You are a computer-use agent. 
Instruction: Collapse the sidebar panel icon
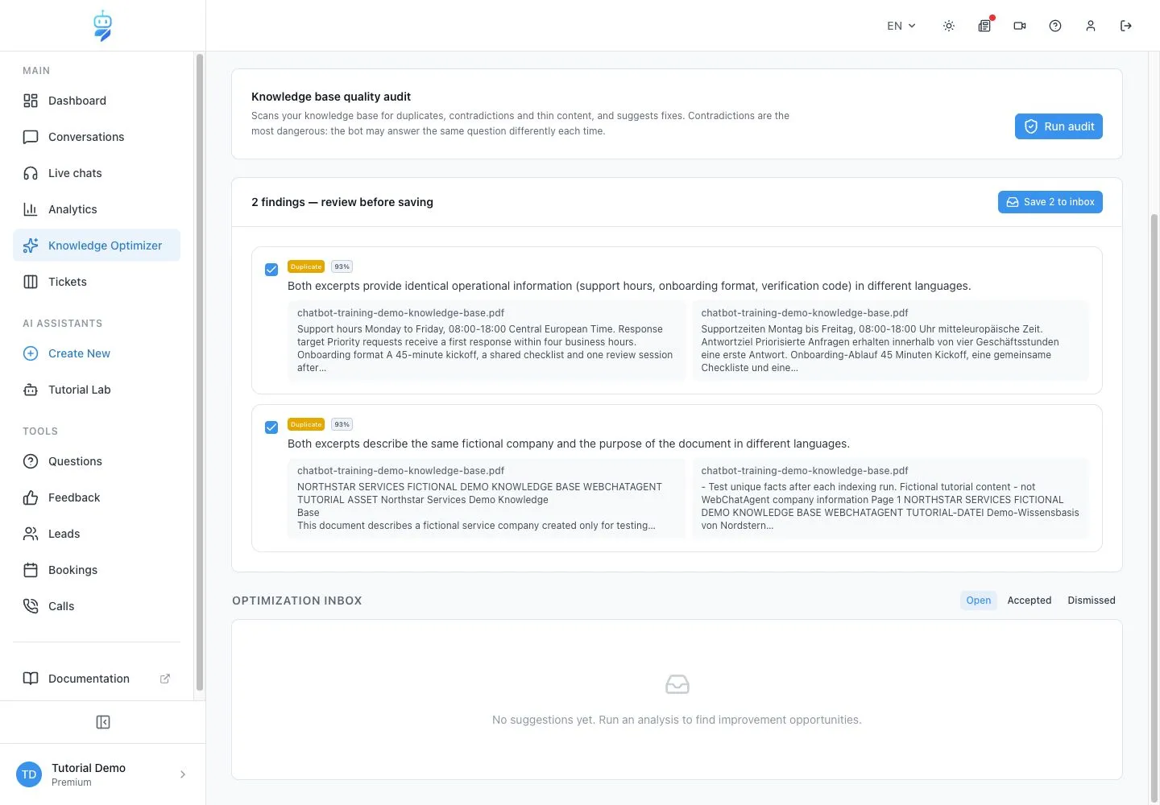(103, 722)
